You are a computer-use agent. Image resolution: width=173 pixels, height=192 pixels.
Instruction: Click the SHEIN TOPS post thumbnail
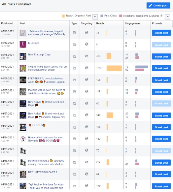coord(23,68)
